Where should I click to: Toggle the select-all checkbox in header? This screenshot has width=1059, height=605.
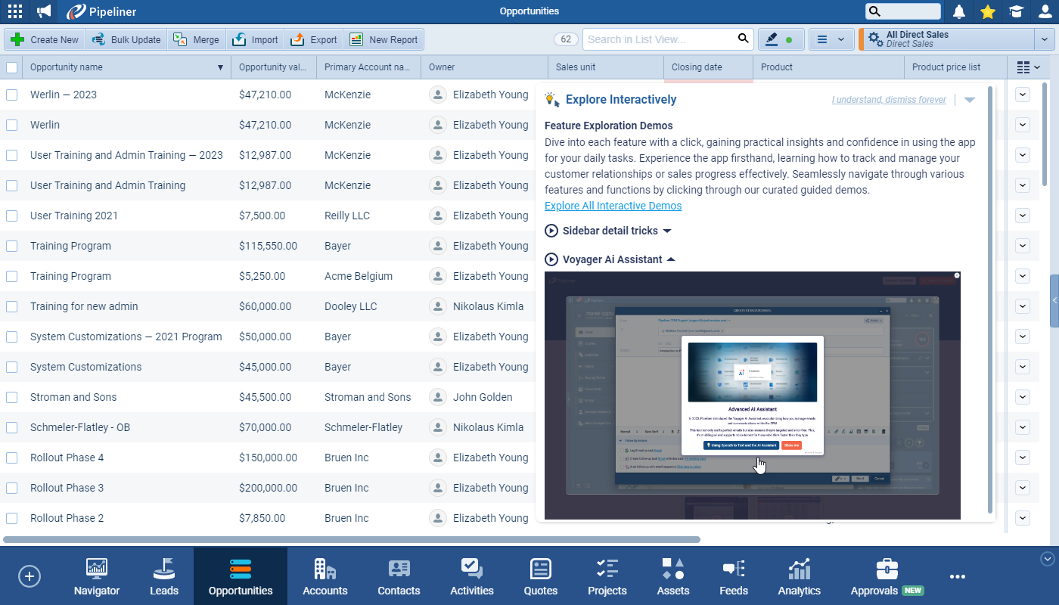click(12, 67)
